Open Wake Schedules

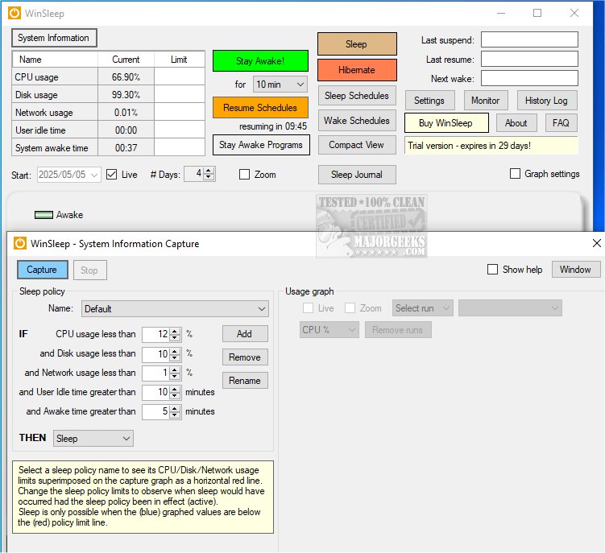[x=357, y=121]
